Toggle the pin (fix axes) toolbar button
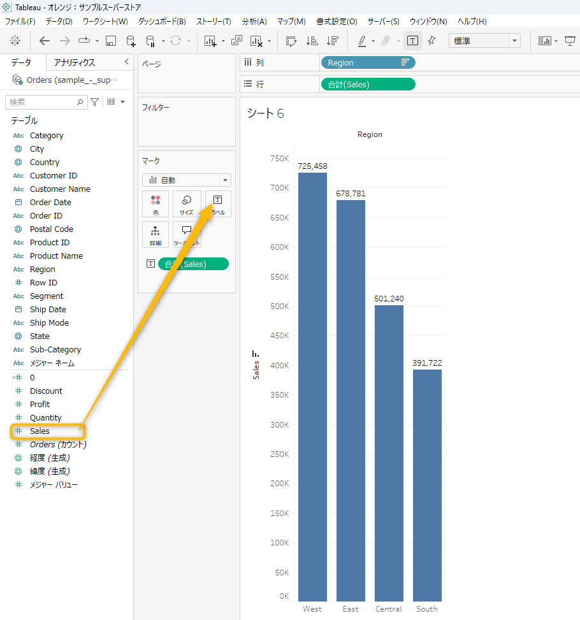The height and width of the screenshot is (620, 580). 431,41
